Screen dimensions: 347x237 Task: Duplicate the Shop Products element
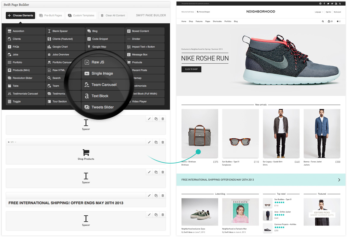156,142
